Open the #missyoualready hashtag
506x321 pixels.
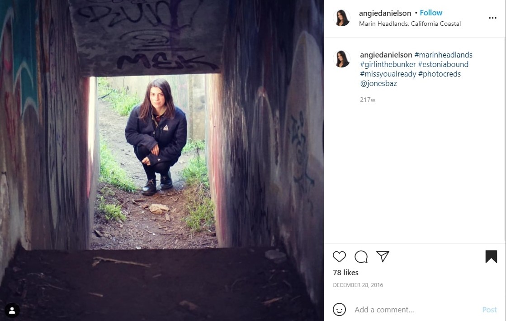[x=388, y=74]
